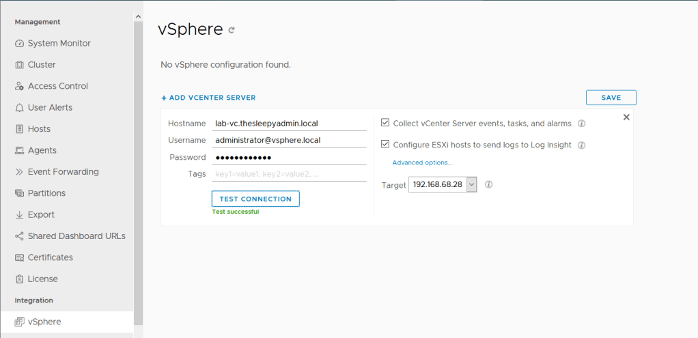Click the Event Forwarding arrows icon
The image size is (698, 338).
pyautogui.click(x=19, y=172)
